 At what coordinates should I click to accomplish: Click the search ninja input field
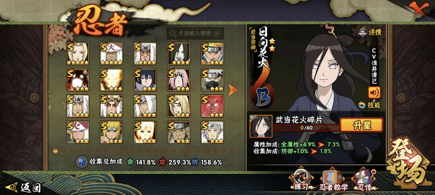tap(195, 33)
